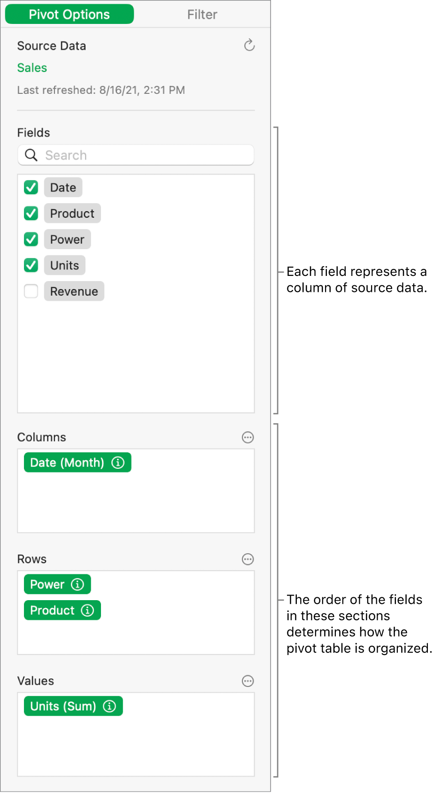Uncheck the Date field
Viewport: 434px width, 793px height.
click(31, 187)
